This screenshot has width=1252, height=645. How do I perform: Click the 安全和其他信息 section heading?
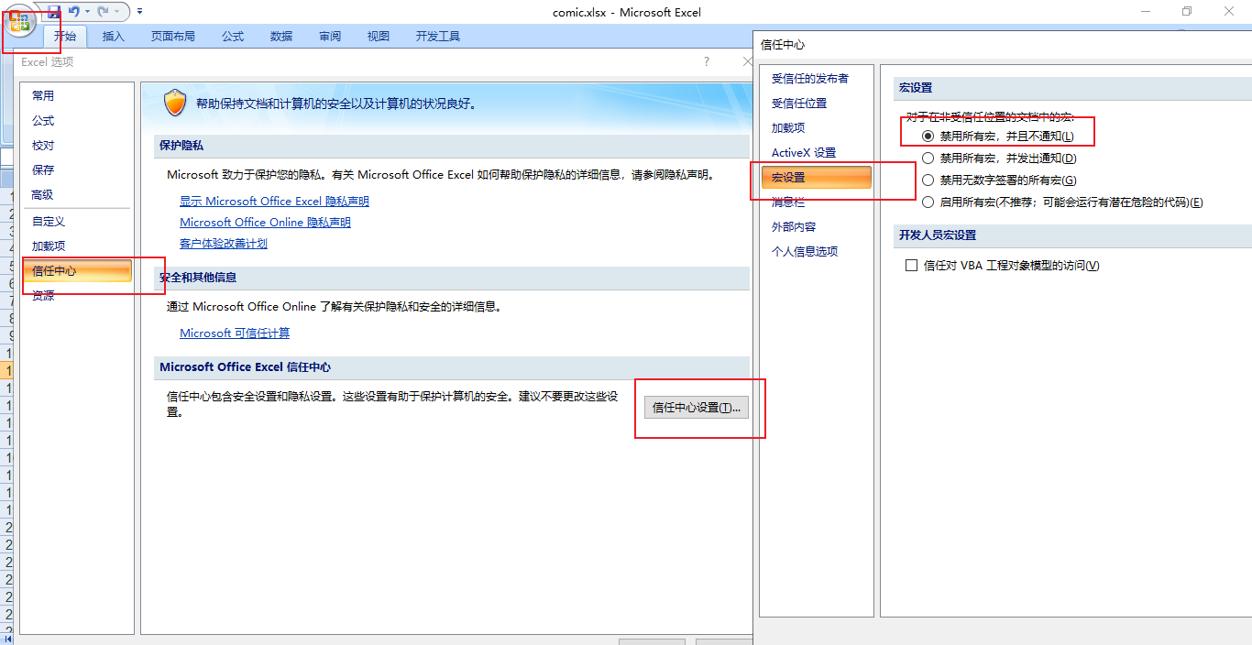(198, 277)
